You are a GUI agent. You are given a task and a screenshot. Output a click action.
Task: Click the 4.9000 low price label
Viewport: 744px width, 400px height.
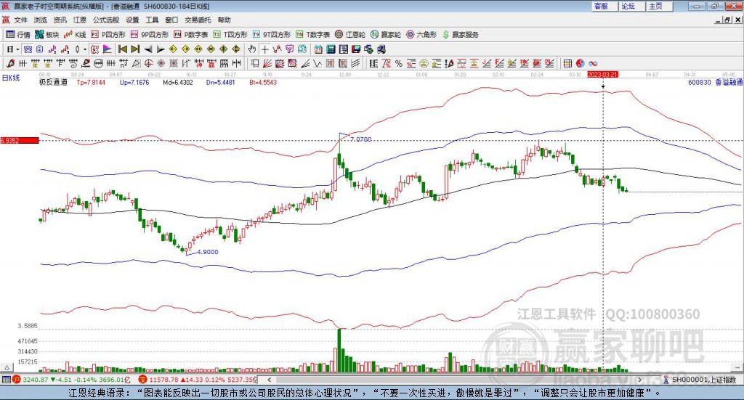click(x=208, y=252)
